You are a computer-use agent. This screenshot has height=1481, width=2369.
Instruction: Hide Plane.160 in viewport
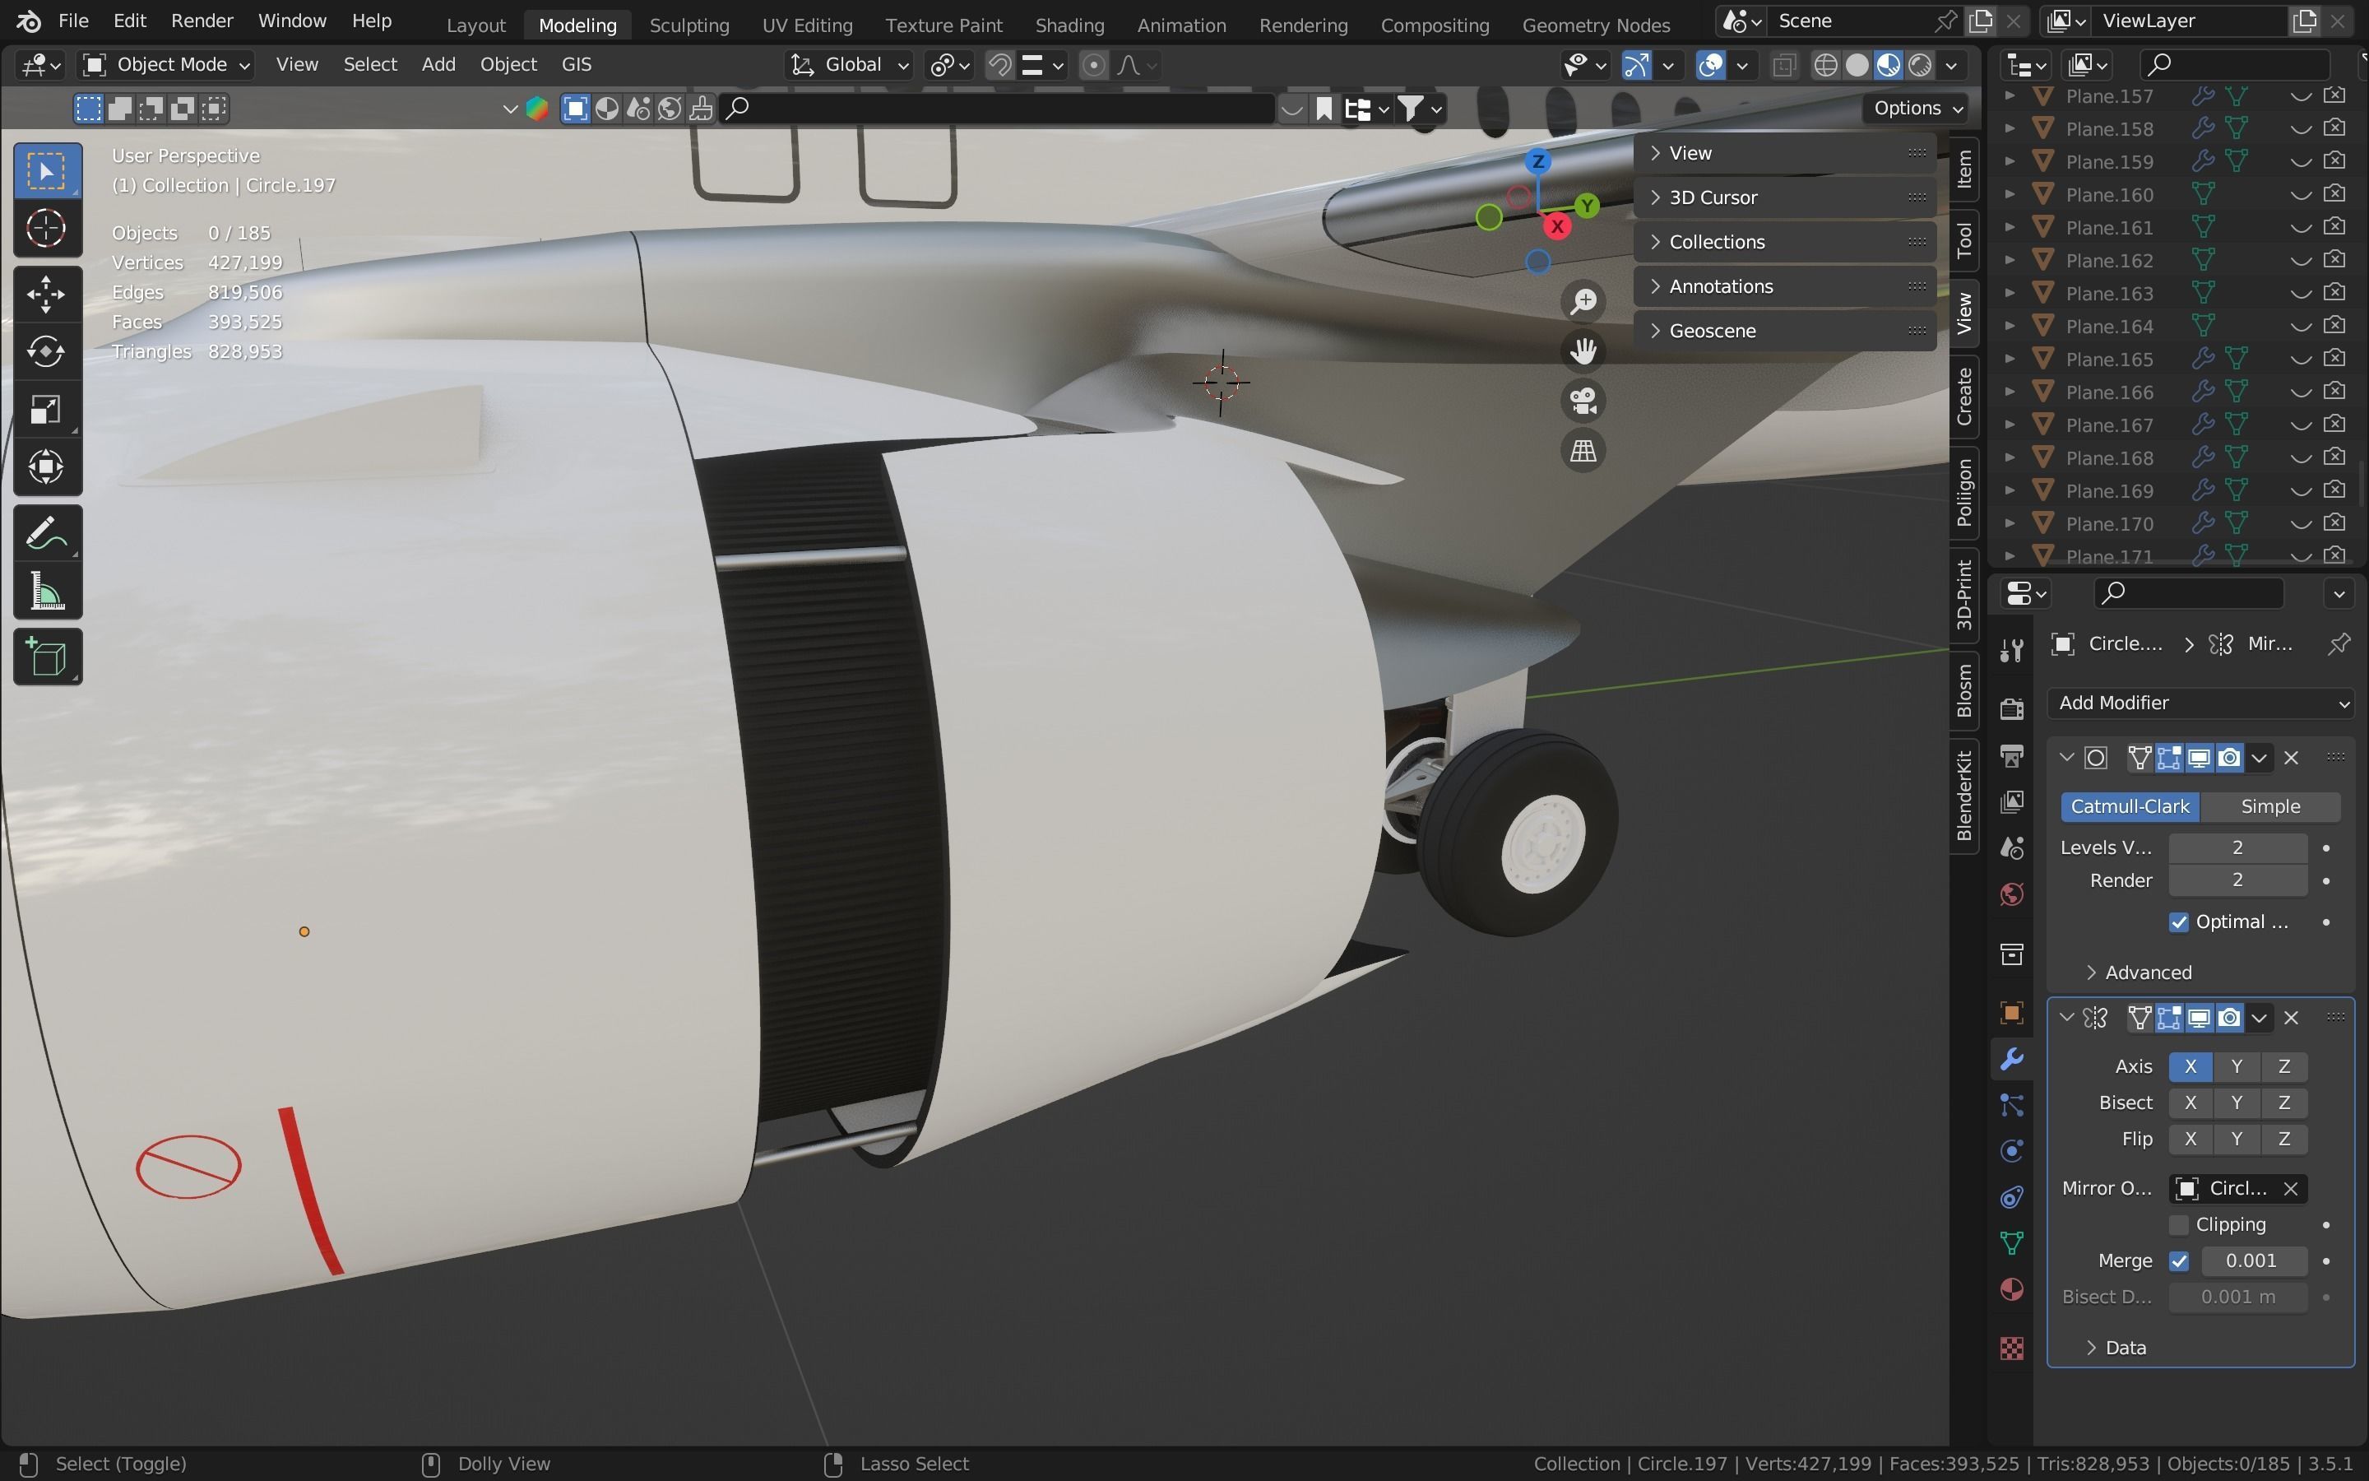[2302, 195]
